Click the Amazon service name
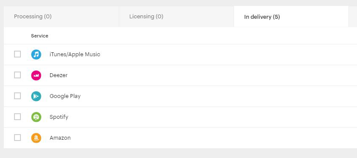The image size is (357, 158). (x=60, y=138)
